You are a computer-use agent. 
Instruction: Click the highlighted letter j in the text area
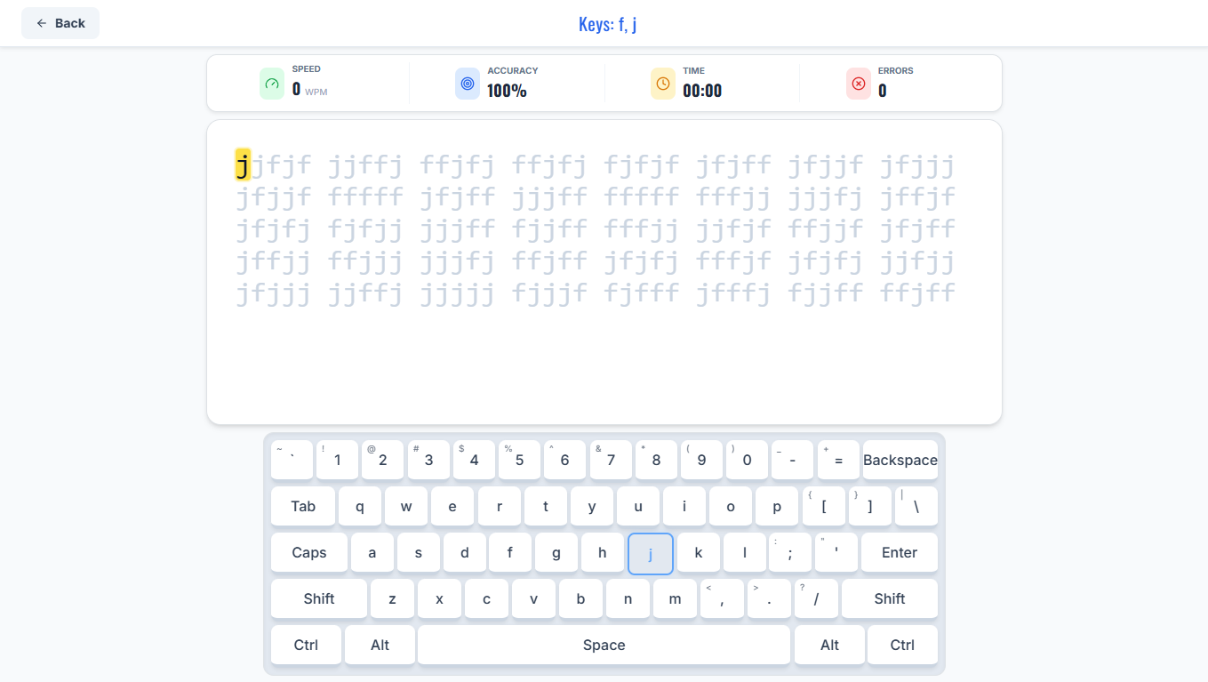[242, 164]
